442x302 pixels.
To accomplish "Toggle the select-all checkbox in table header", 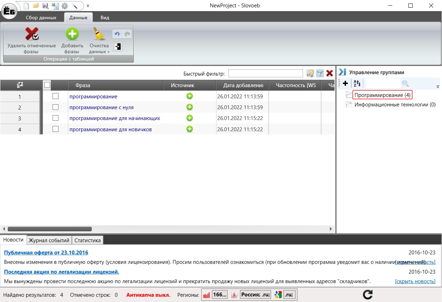I will click(x=47, y=85).
